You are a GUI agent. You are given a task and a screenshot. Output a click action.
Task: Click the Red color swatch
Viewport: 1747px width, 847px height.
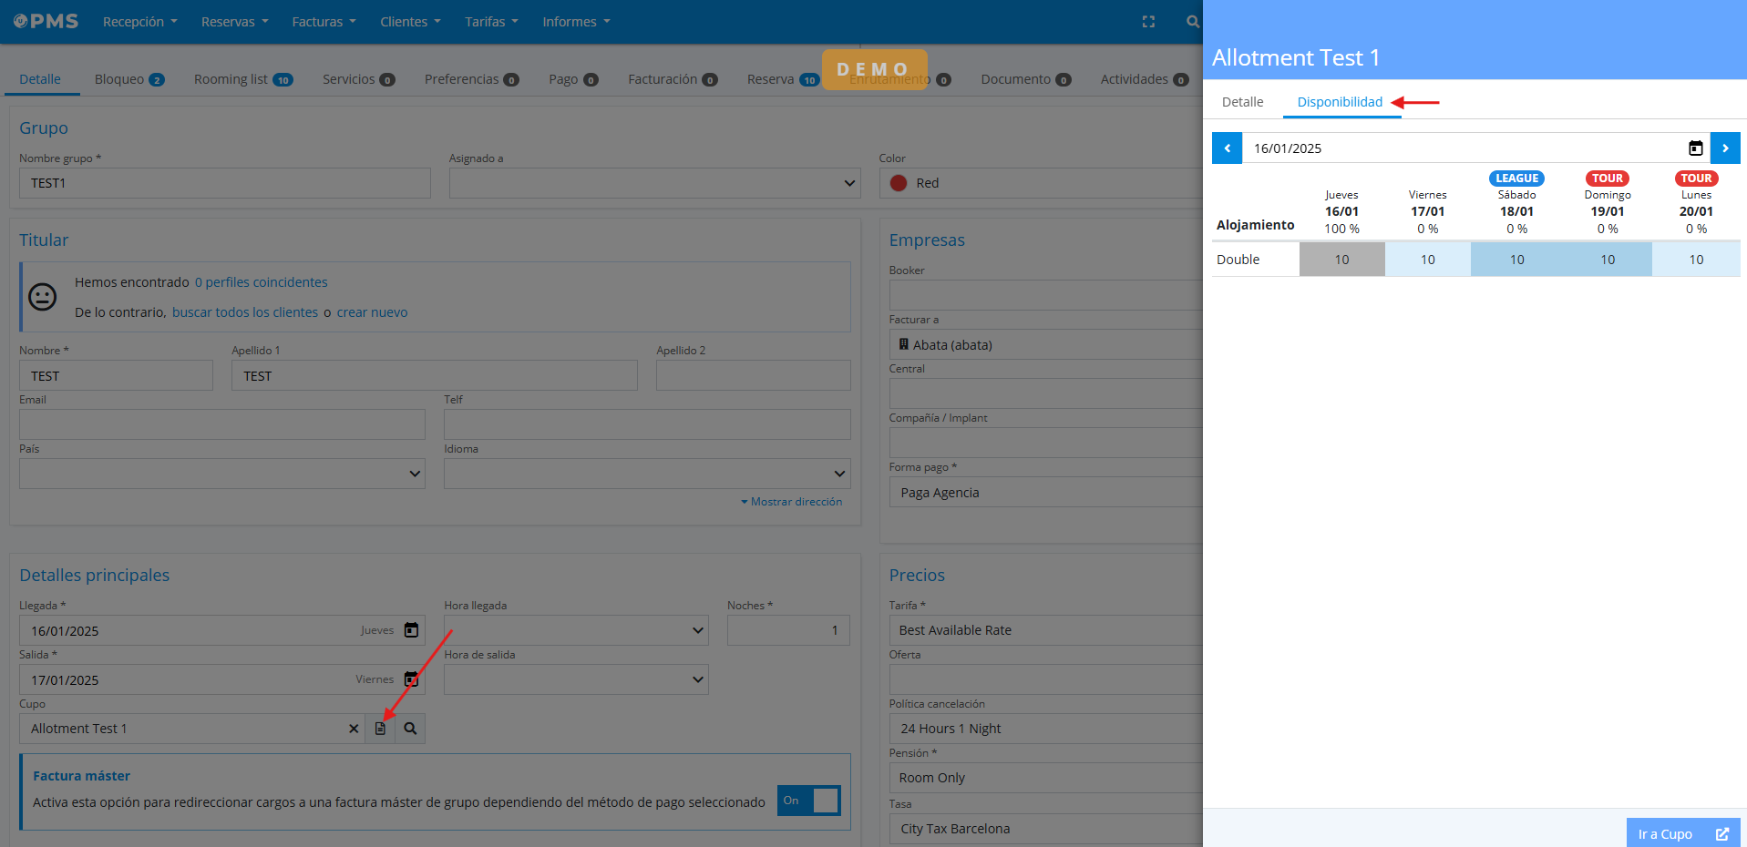pyautogui.click(x=899, y=183)
